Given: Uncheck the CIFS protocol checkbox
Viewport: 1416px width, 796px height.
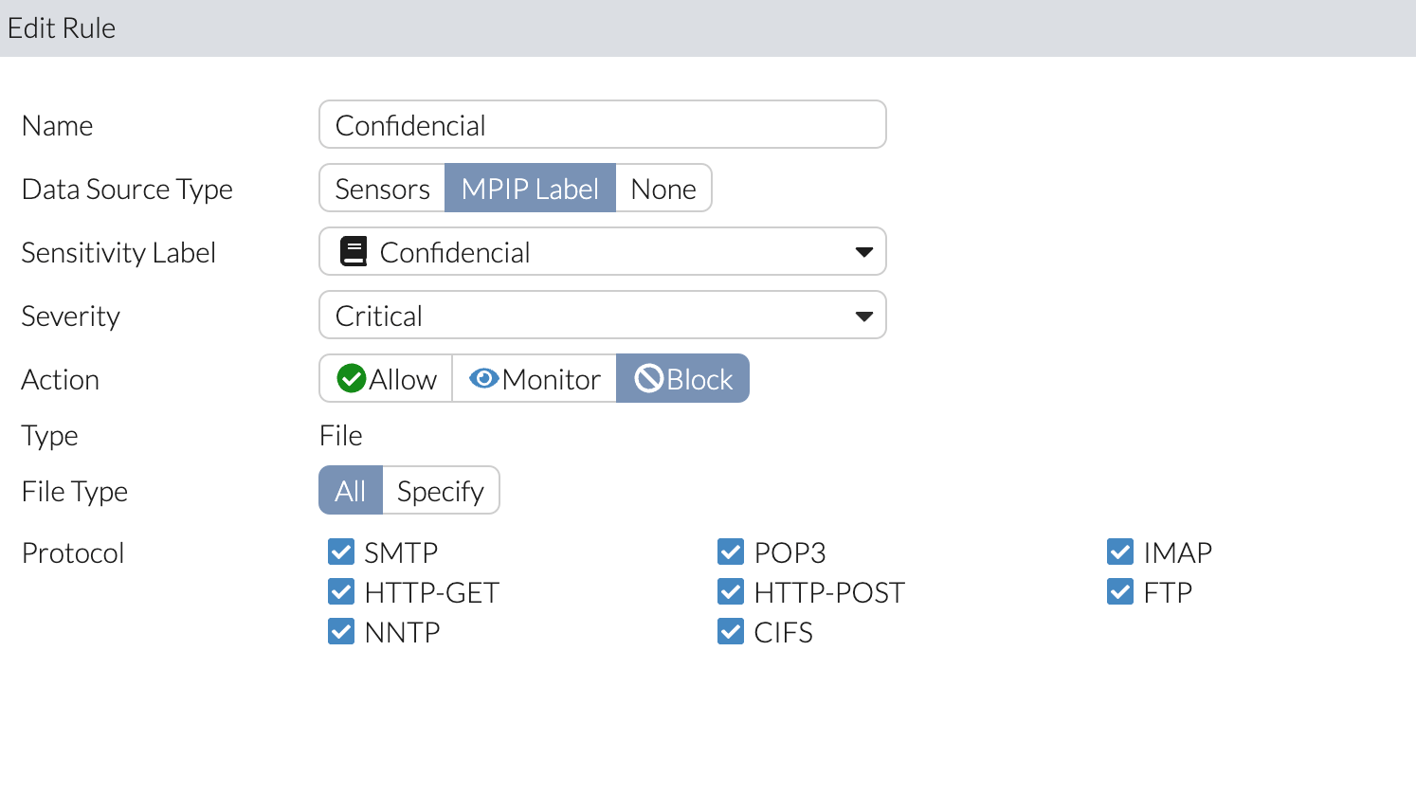Looking at the screenshot, I should pos(731,631).
